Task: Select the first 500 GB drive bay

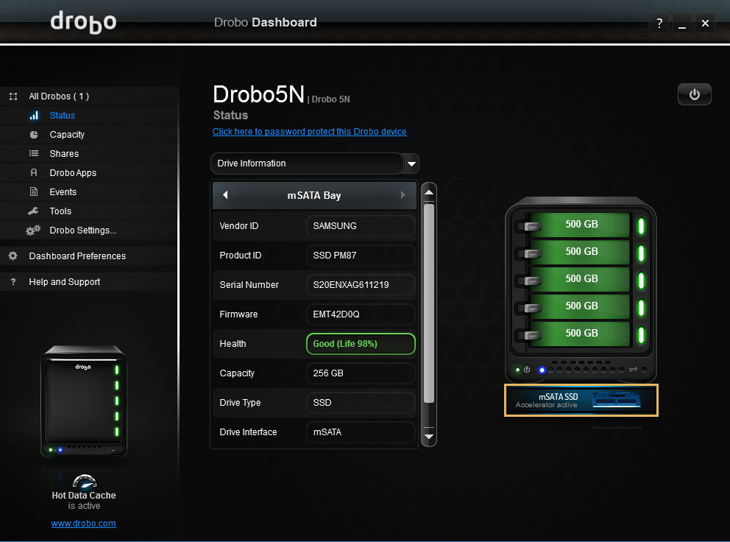Action: tap(581, 225)
